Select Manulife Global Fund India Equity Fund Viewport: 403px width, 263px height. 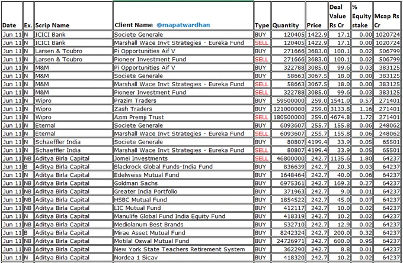pyautogui.click(x=183, y=216)
